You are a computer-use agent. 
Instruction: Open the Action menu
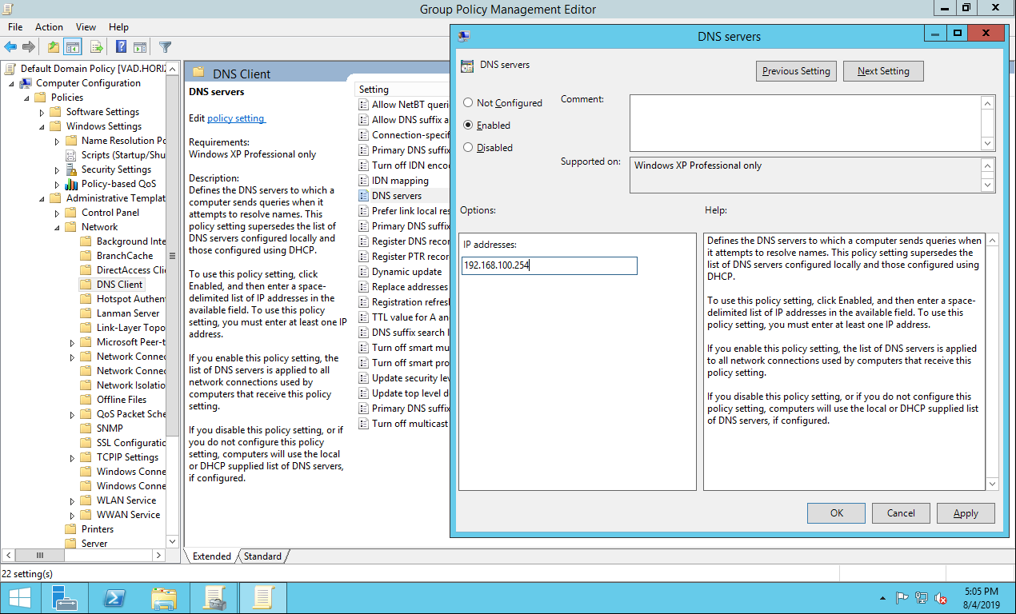coord(49,27)
